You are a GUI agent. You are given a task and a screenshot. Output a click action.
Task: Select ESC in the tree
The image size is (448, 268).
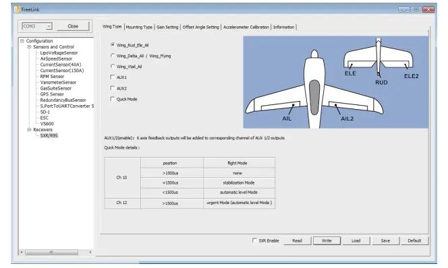pyautogui.click(x=45, y=118)
